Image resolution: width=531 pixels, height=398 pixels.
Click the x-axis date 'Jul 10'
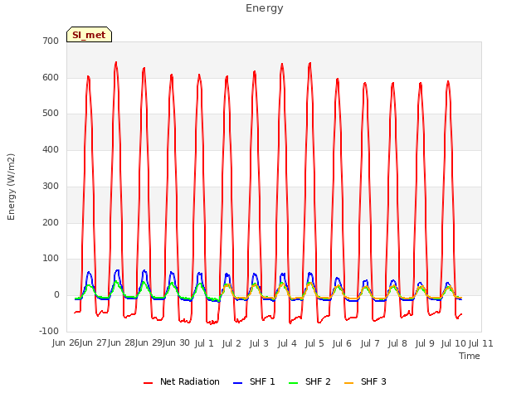(x=454, y=343)
